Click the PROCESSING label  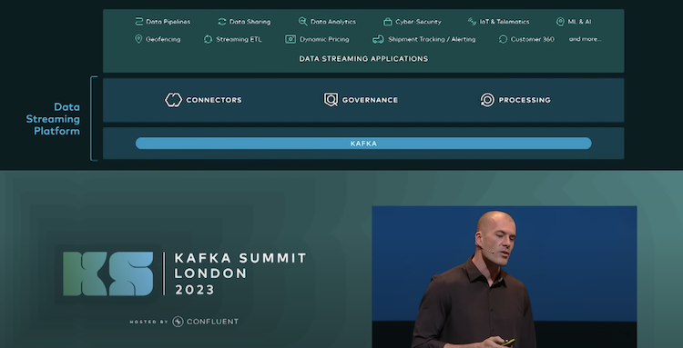525,100
